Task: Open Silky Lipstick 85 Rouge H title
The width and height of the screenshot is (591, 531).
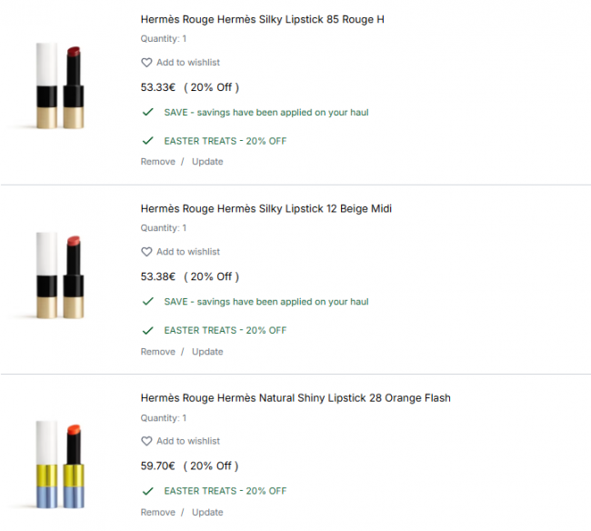Action: point(262,19)
